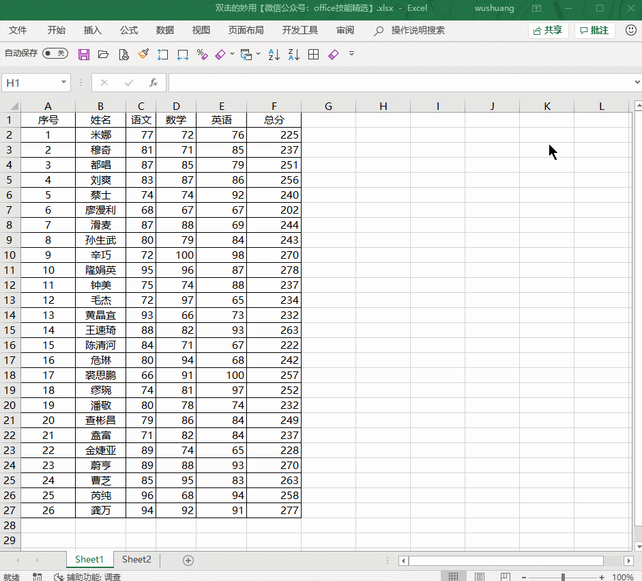Expand the Name Box dropdown
Screen dimensions: 642x581
64,83
